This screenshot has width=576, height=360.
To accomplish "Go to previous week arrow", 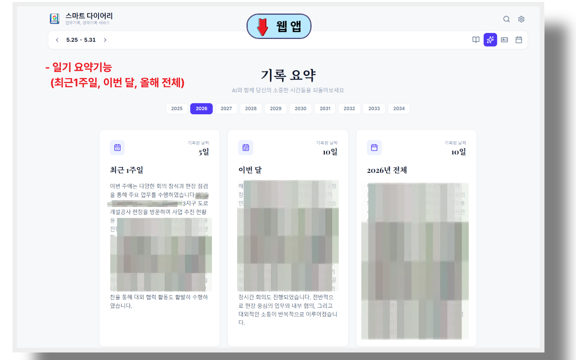I will click(x=57, y=40).
